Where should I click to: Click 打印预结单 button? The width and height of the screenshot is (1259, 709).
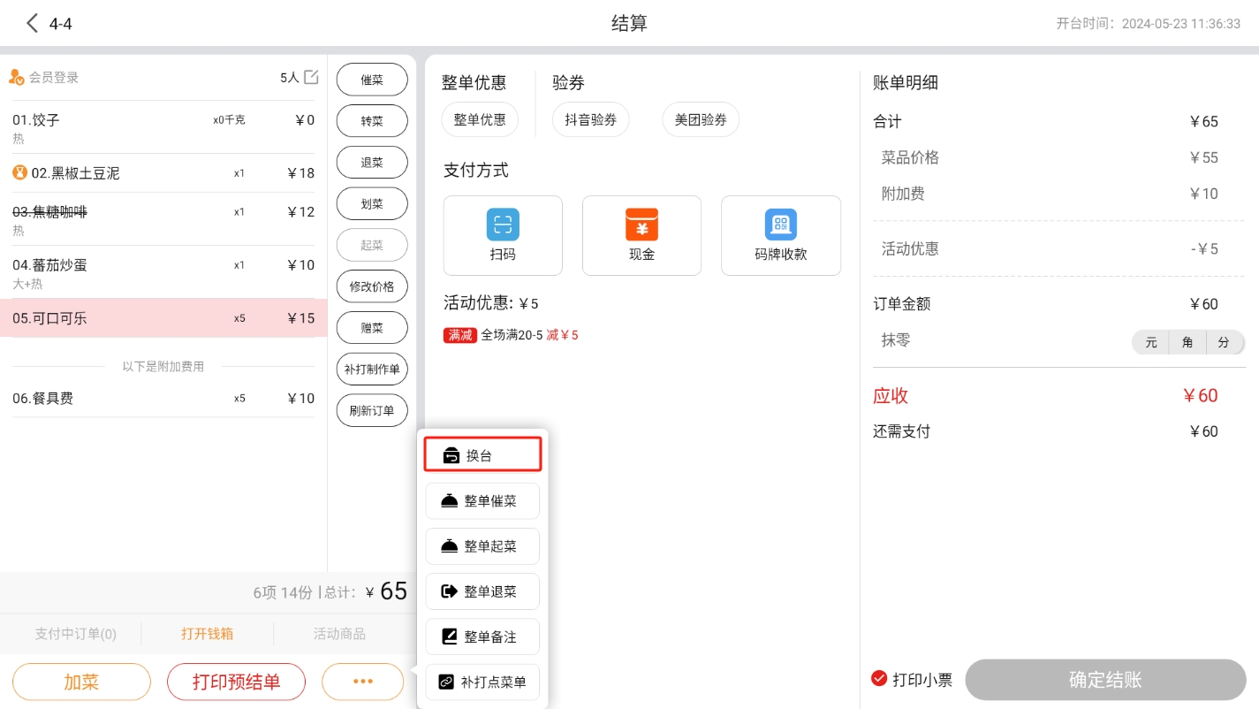pos(236,682)
